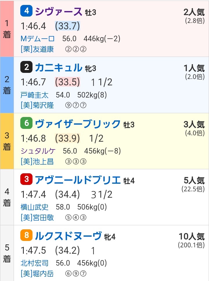
Task: Open trainer [栗]友道康 page
Action: pyautogui.click(x=37, y=49)
